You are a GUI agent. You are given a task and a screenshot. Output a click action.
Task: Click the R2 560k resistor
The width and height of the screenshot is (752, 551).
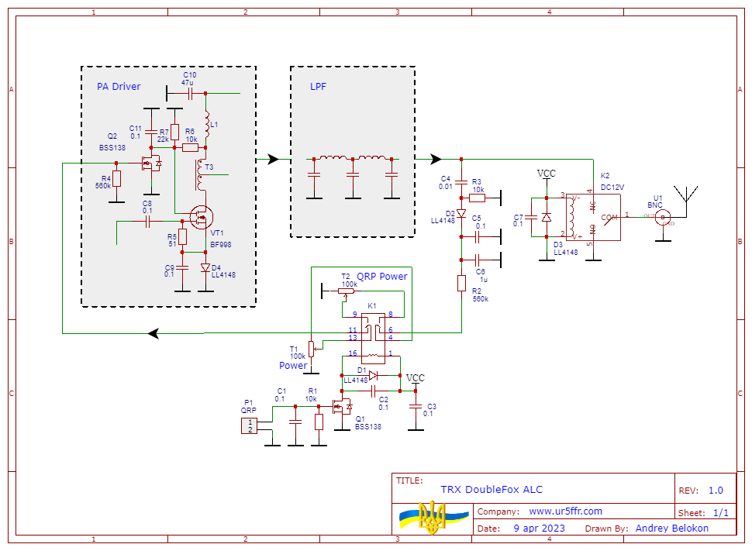461,284
